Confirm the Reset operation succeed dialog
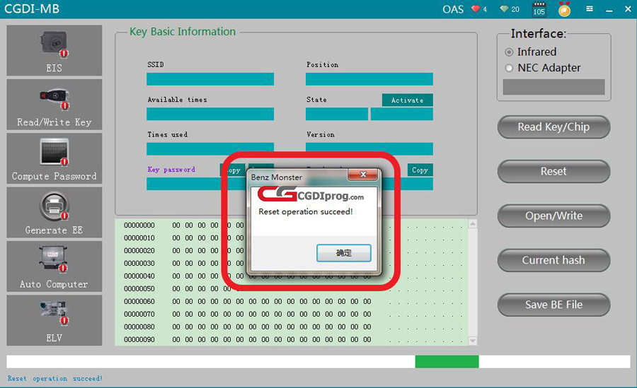The width and height of the screenshot is (637, 388). [344, 253]
